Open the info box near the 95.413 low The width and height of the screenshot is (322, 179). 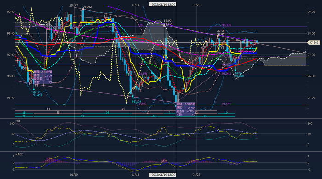click(43, 77)
